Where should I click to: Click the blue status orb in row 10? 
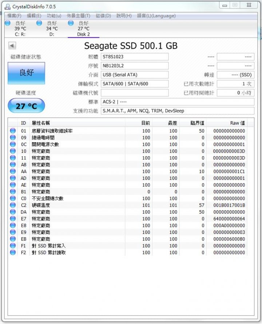(x=13, y=151)
